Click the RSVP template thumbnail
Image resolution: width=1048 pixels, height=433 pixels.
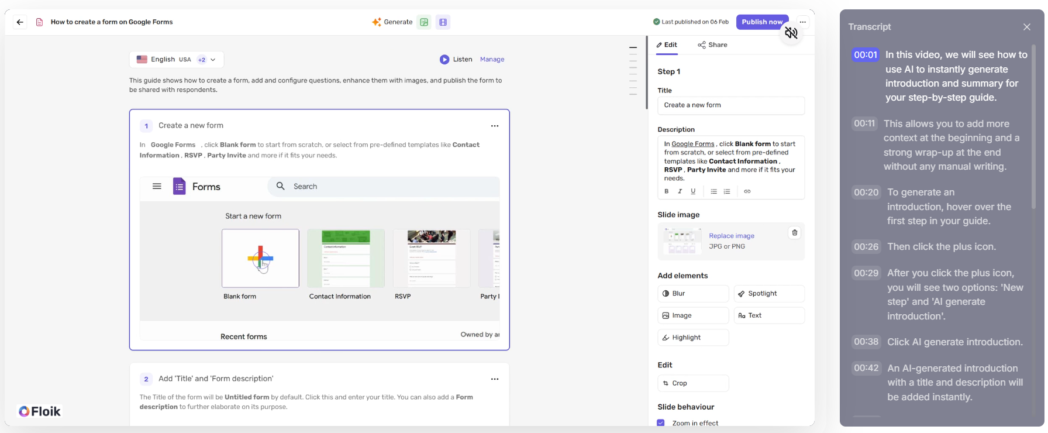coord(432,258)
